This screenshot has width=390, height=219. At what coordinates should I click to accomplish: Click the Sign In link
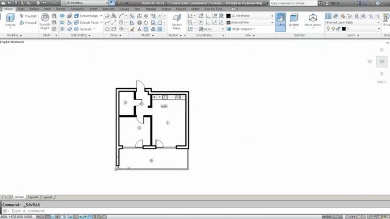[x=335, y=3]
